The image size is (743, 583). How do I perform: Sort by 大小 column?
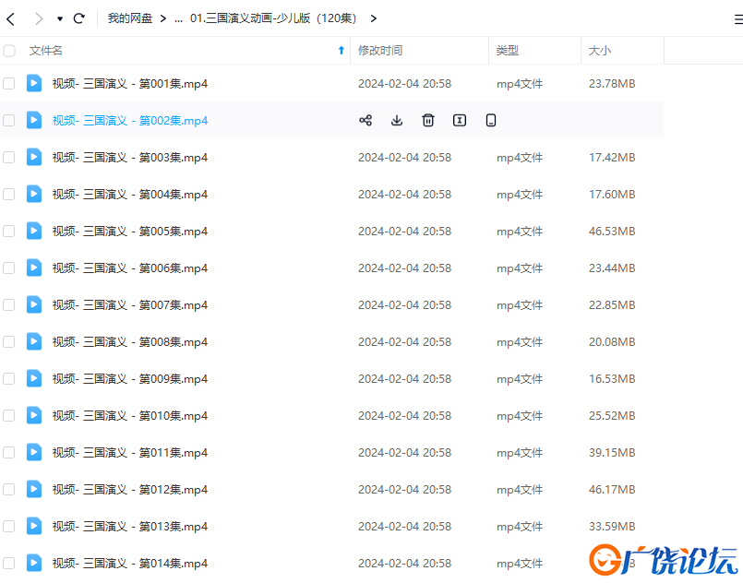(599, 50)
